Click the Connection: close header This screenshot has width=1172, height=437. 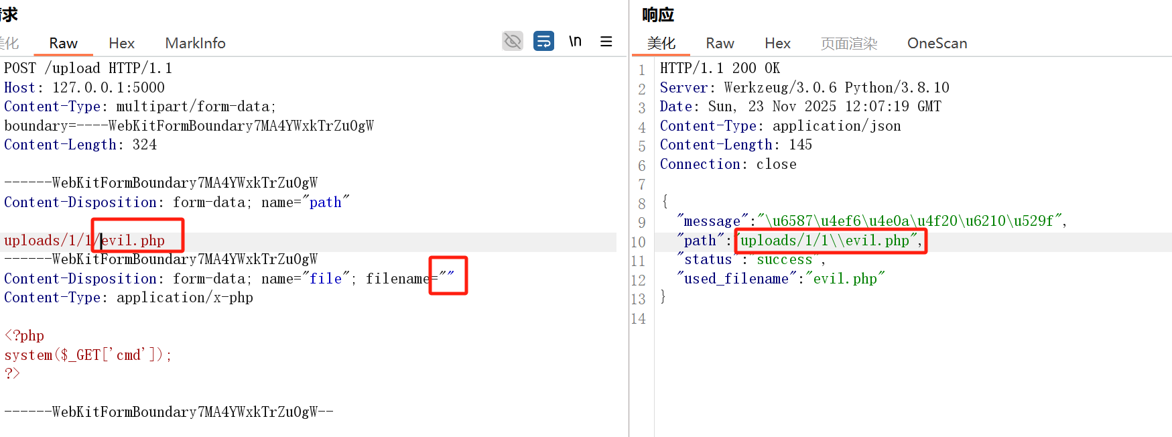tap(728, 164)
